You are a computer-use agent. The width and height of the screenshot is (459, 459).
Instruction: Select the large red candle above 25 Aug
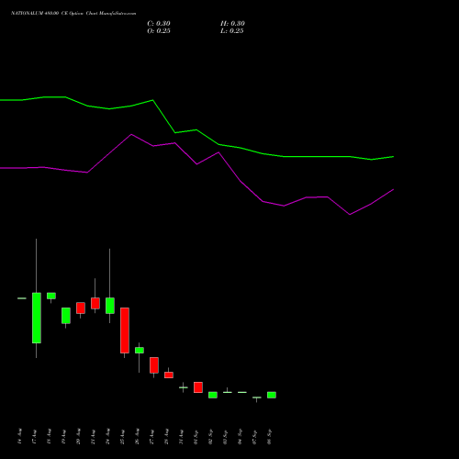(x=125, y=330)
